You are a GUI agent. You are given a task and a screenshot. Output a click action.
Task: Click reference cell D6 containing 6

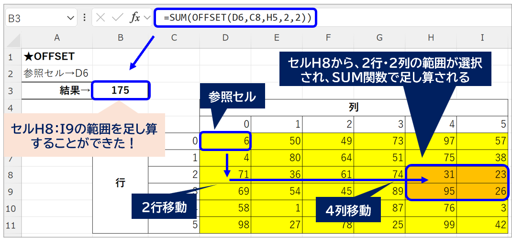(x=225, y=141)
